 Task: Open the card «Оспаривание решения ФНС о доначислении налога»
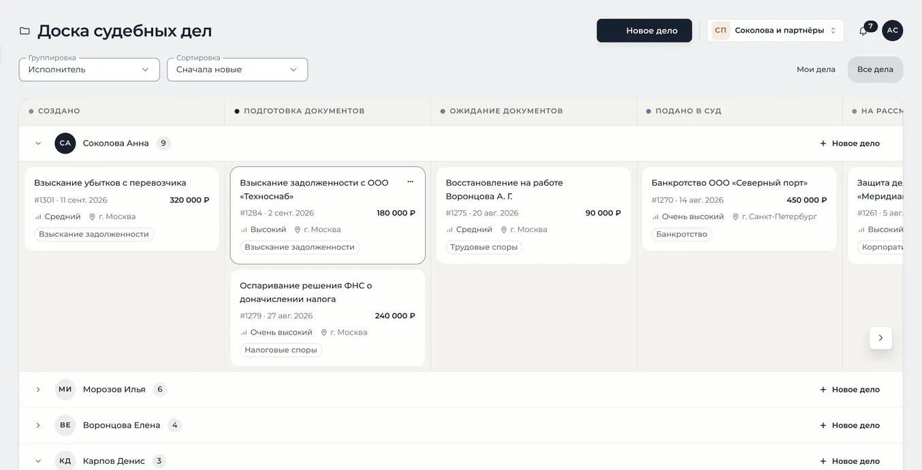pyautogui.click(x=328, y=318)
